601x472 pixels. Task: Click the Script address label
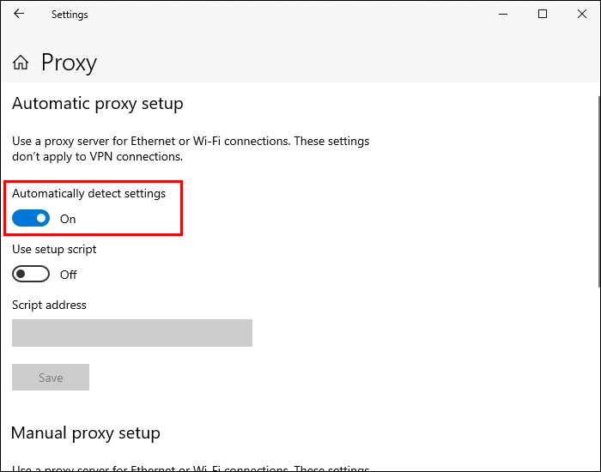click(x=49, y=305)
